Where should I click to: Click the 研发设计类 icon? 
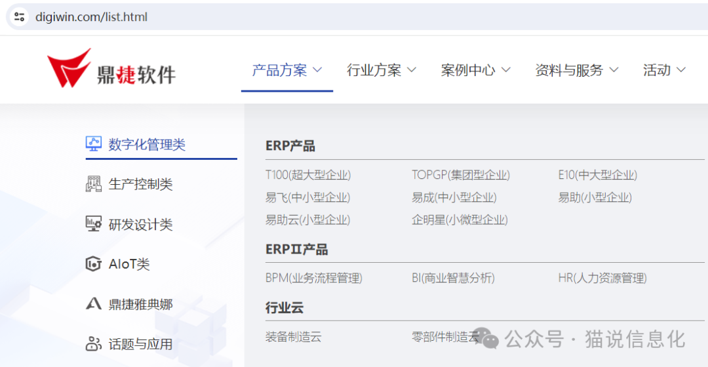94,224
